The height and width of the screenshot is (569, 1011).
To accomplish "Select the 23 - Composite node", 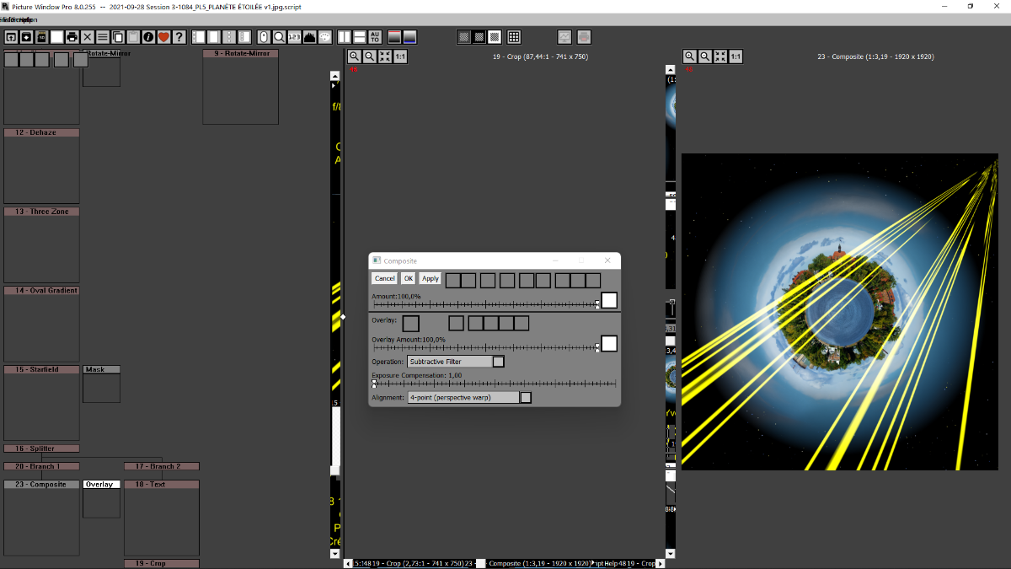I will [x=42, y=485].
